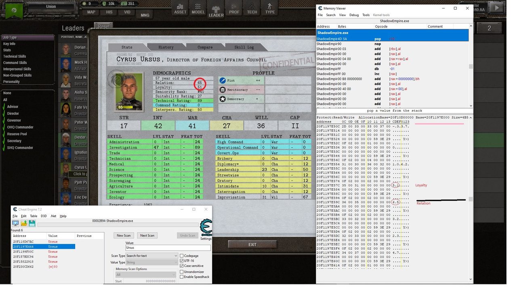Switch to the Compare tab

click(x=205, y=47)
